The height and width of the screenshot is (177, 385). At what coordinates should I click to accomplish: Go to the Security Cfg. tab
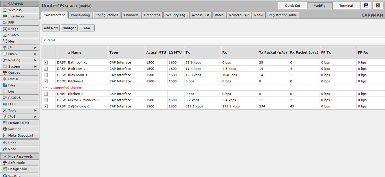click(176, 15)
